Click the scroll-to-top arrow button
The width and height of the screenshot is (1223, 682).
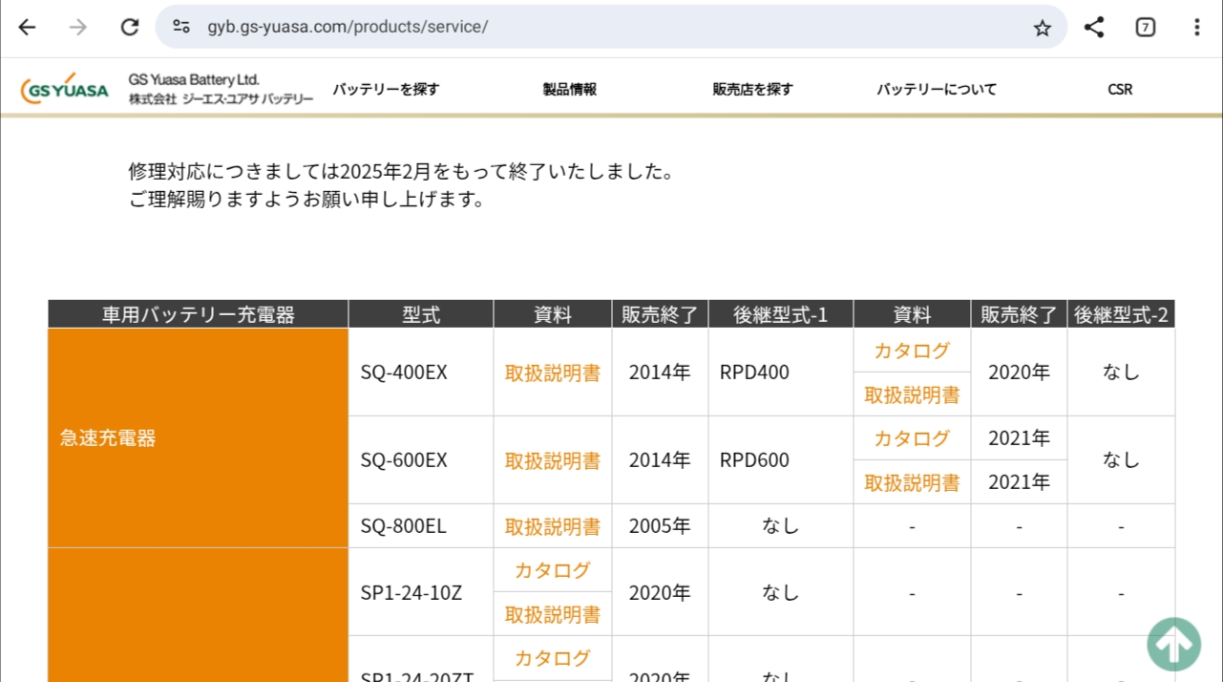1173,644
